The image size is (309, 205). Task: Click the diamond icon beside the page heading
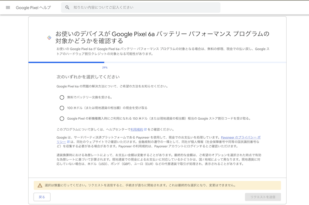pyautogui.click(x=49, y=37)
